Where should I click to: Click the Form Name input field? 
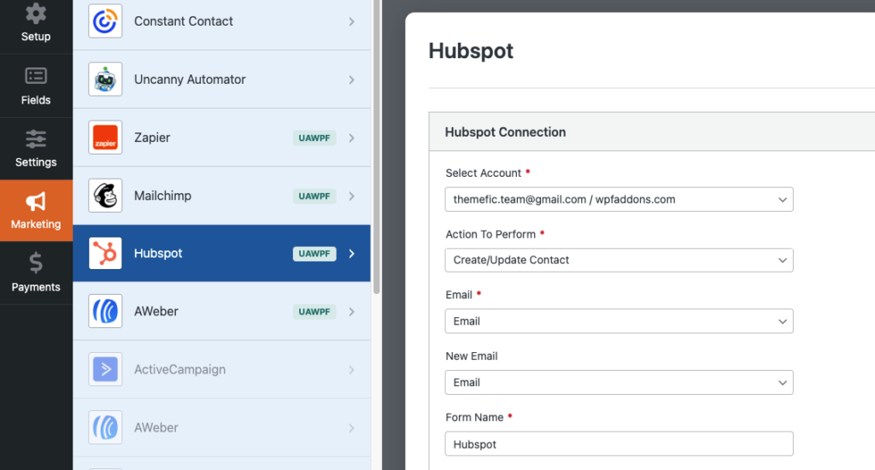click(619, 444)
